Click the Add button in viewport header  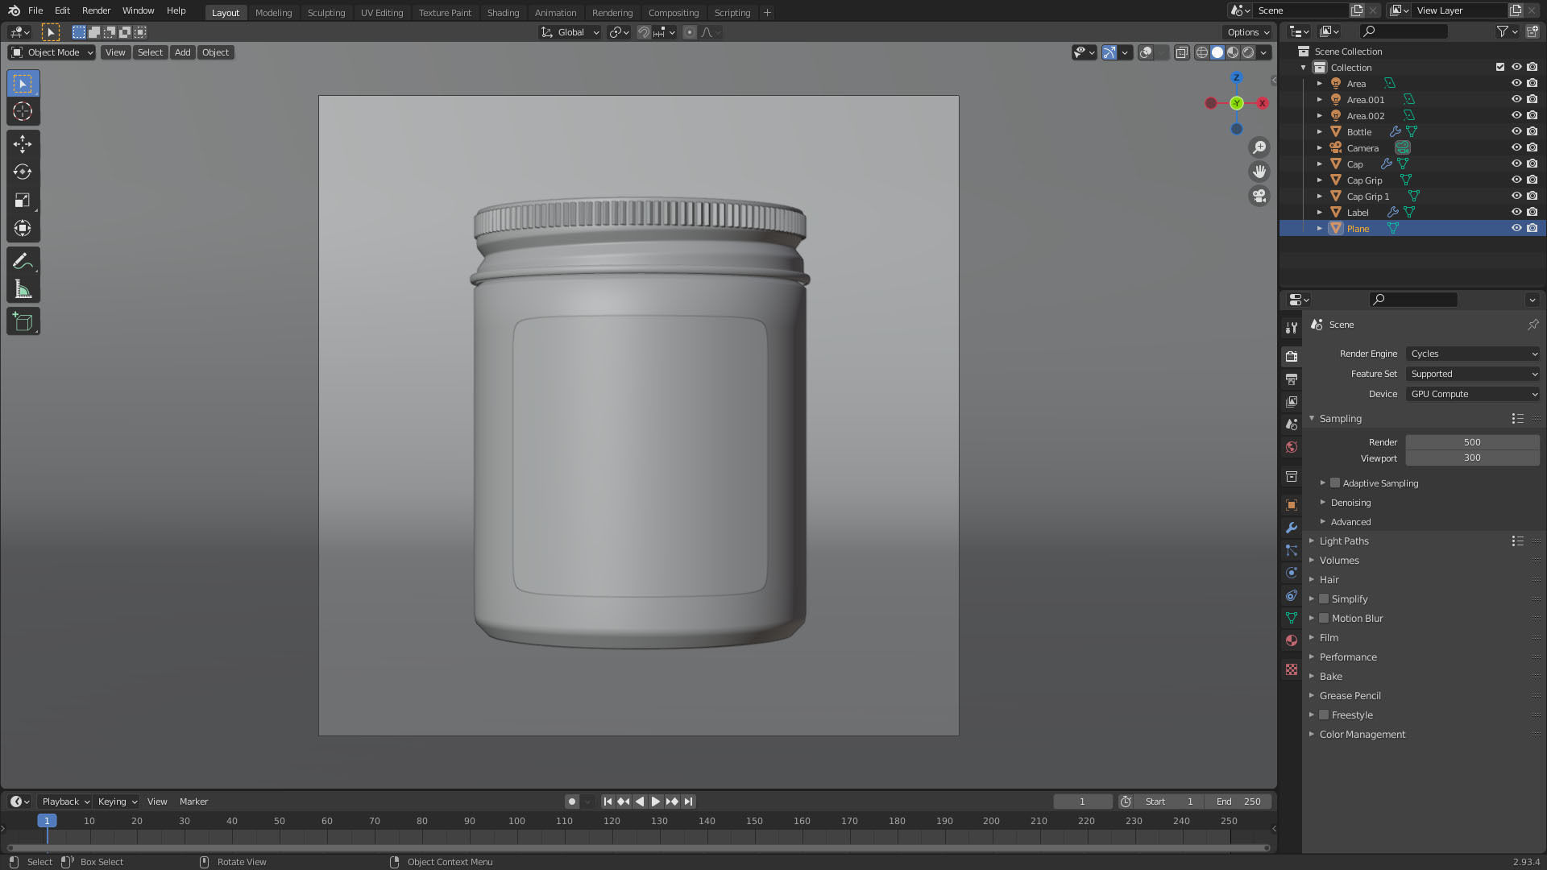coord(183,52)
